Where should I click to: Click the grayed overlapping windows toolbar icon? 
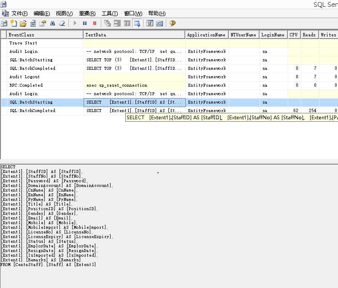pyautogui.click(x=107, y=23)
